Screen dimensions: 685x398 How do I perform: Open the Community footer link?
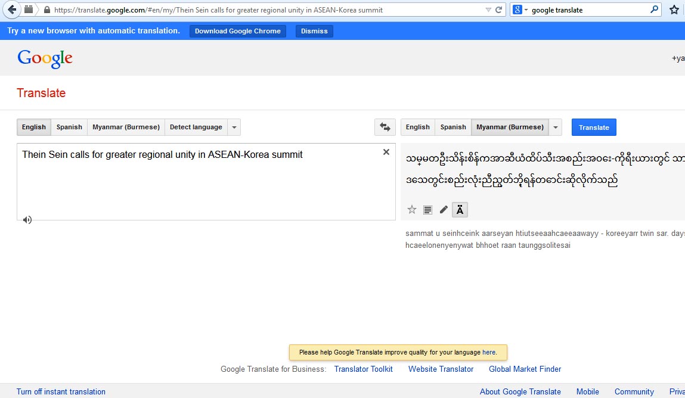click(x=634, y=391)
